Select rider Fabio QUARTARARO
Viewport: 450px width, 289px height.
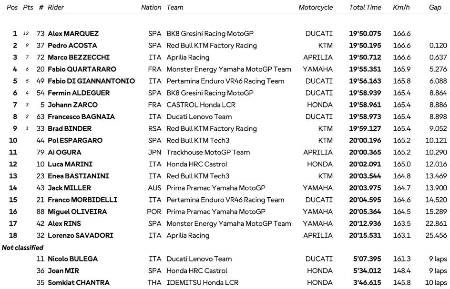point(82,69)
